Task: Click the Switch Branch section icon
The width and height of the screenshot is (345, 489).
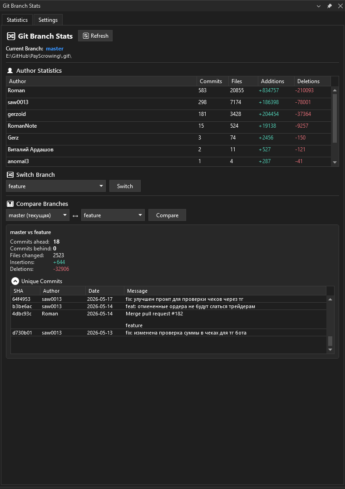Action: pos(10,175)
